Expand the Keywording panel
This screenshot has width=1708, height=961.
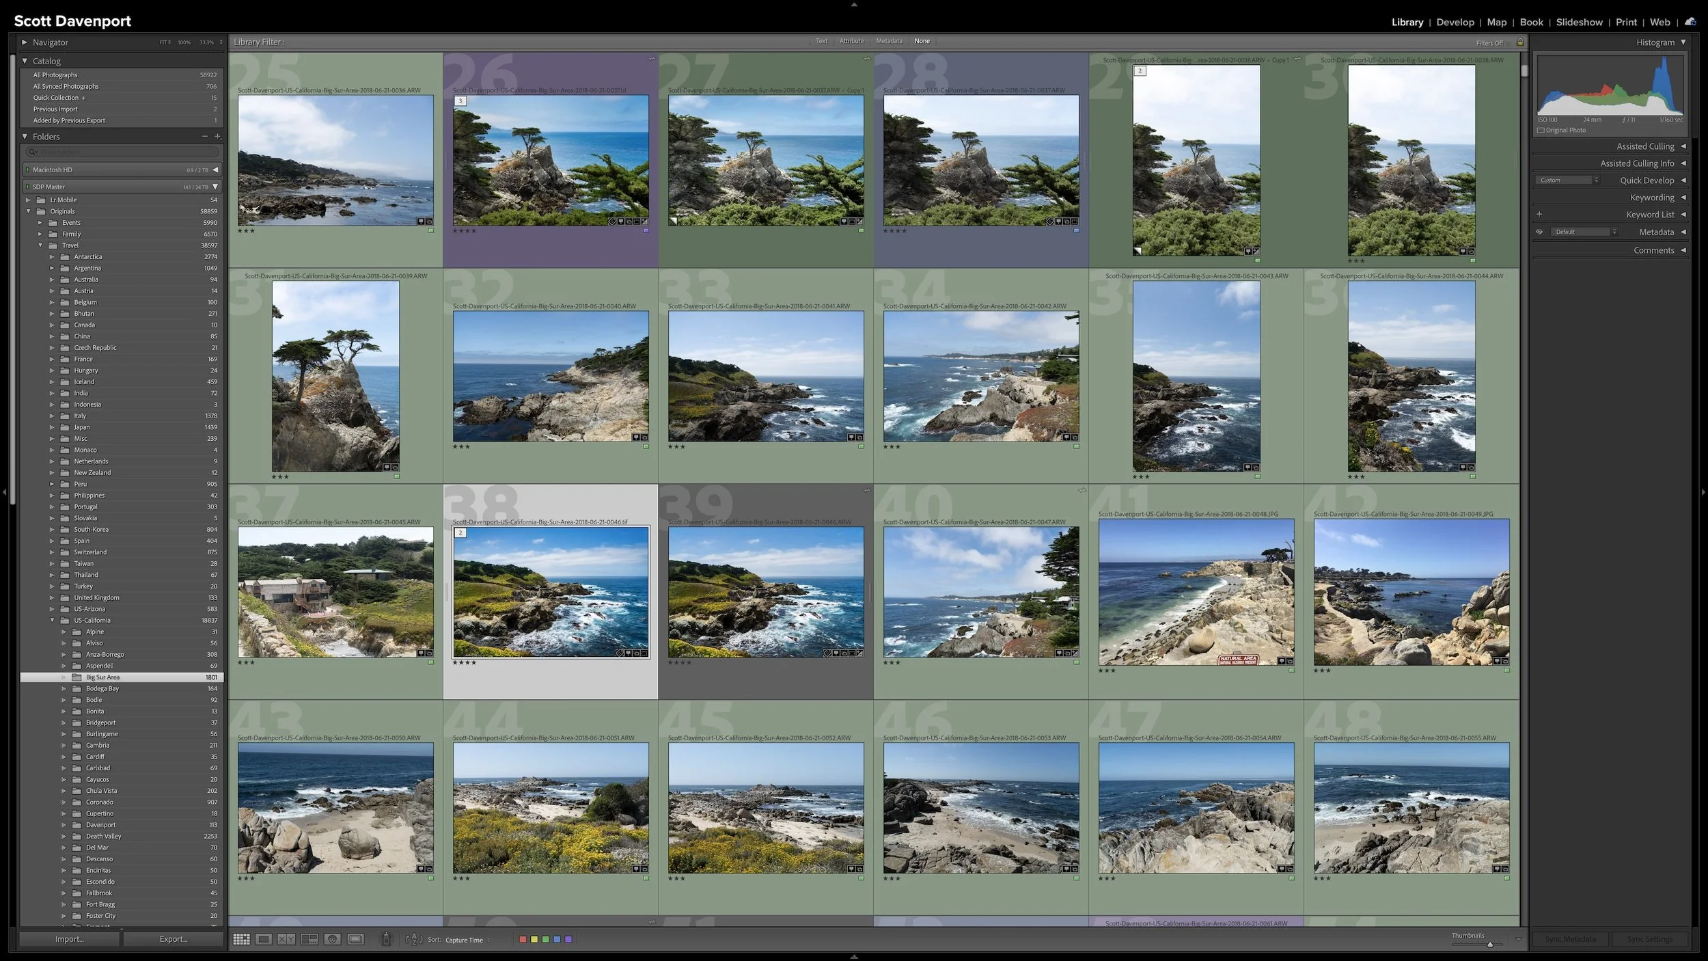(1683, 198)
